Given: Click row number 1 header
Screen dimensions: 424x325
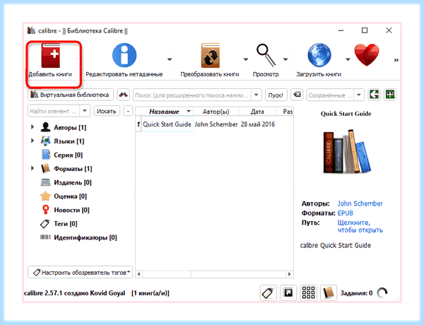Looking at the screenshot, I should pyautogui.click(x=139, y=124).
